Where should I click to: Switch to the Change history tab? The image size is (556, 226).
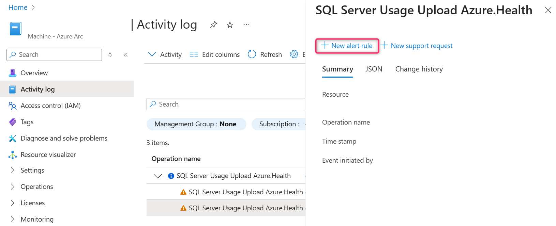419,69
